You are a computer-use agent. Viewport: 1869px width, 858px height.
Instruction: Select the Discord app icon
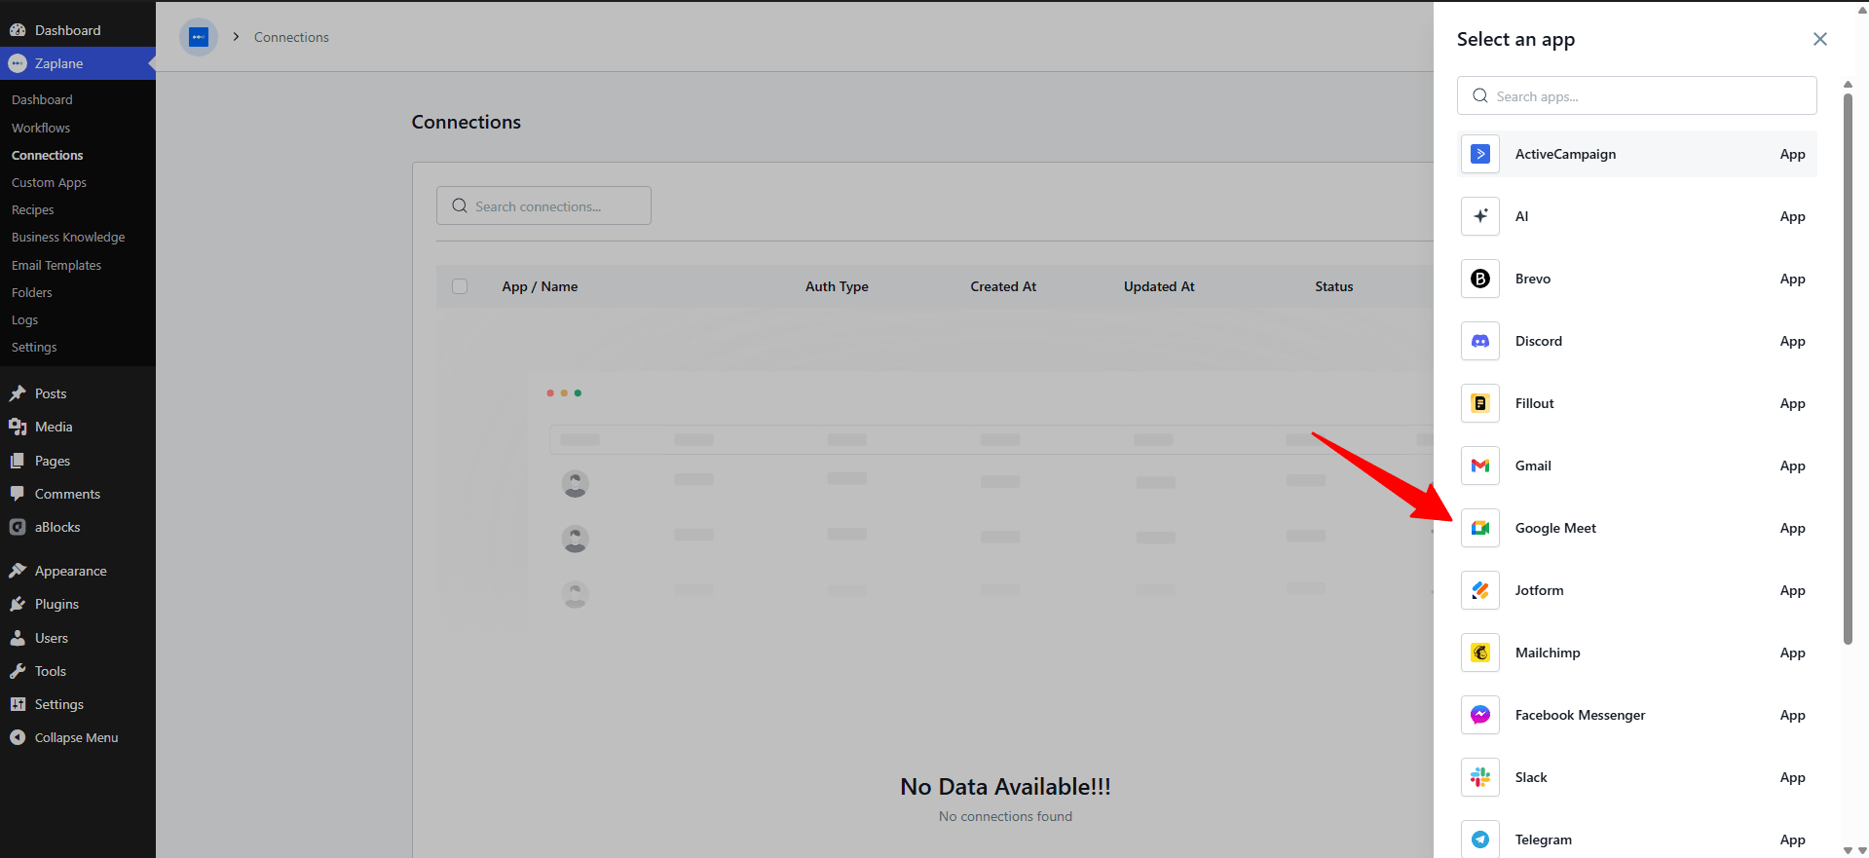(1480, 341)
